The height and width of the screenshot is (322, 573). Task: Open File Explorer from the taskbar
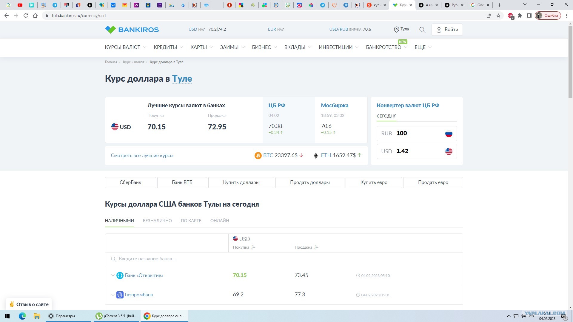point(37,316)
